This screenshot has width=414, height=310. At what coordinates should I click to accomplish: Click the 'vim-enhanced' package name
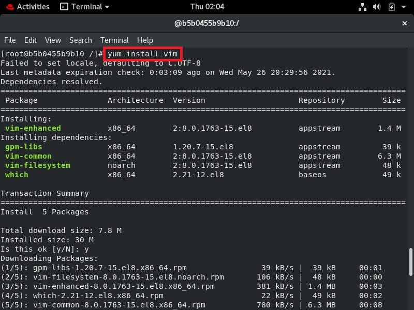[33, 128]
